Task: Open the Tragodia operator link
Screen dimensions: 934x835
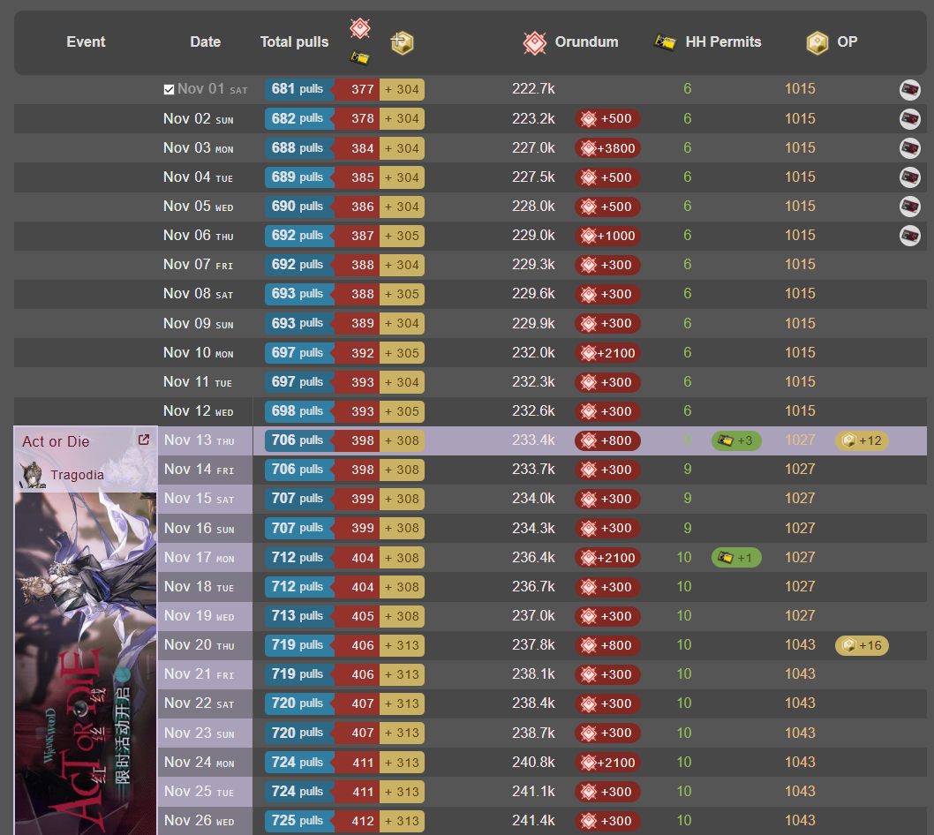Action: [77, 475]
